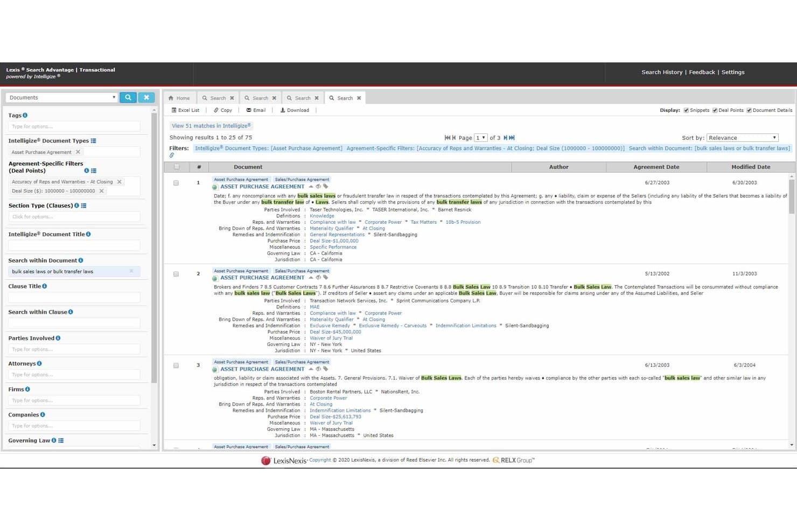Remove Asset Purchase Agreement filter chip
The image size is (797, 531).
78,152
